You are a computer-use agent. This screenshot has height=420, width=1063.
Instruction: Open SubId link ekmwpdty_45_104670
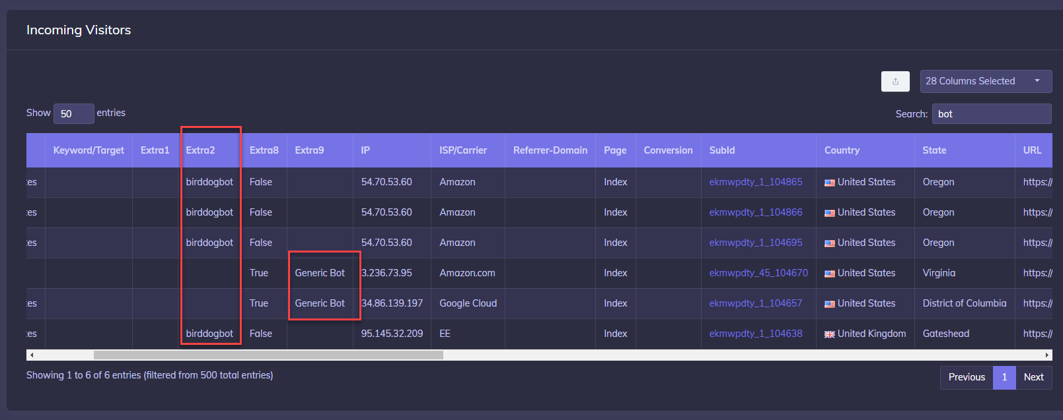(758, 273)
